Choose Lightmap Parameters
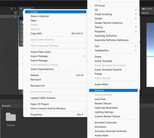154x138 pixels. point(113,108)
